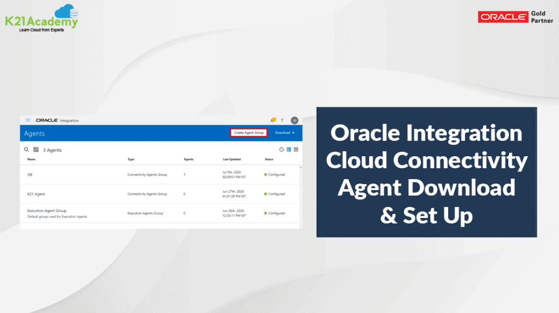
Task: Click the Status column header
Action: 269,159
